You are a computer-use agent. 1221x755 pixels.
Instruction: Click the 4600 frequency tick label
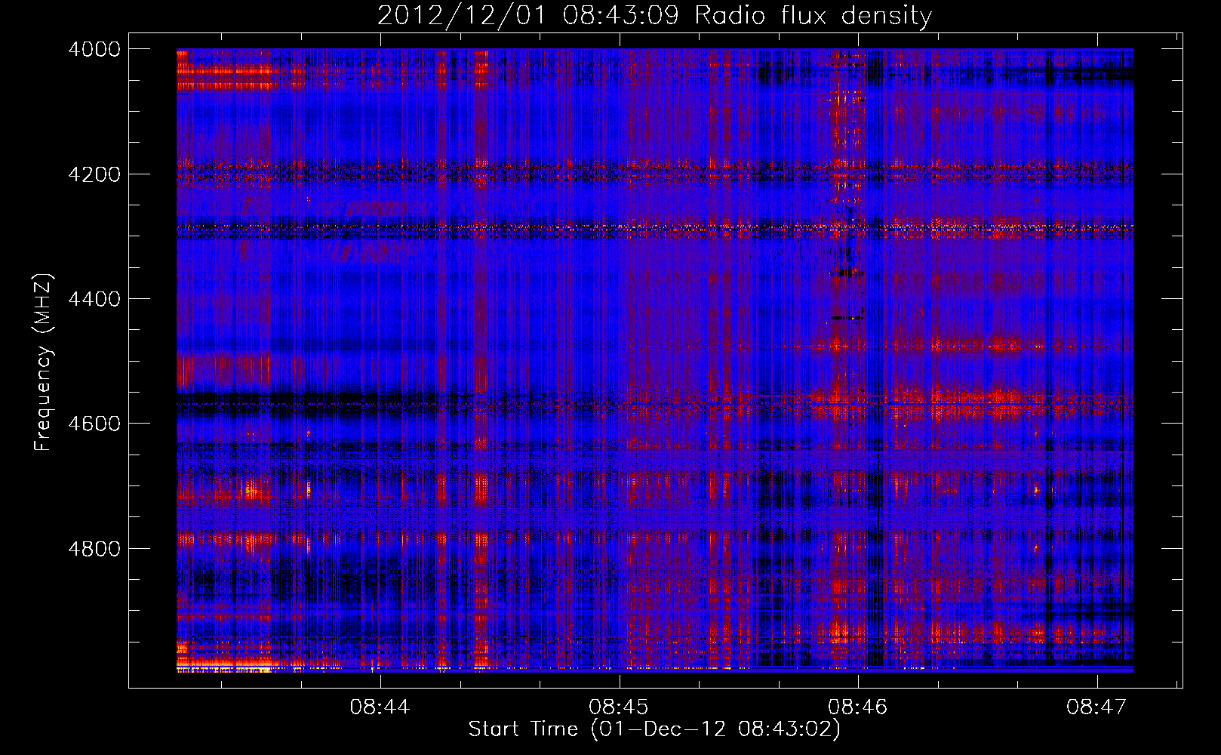click(x=94, y=424)
